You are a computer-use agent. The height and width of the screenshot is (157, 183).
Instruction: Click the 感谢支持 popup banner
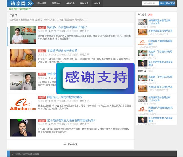pos(95,78)
